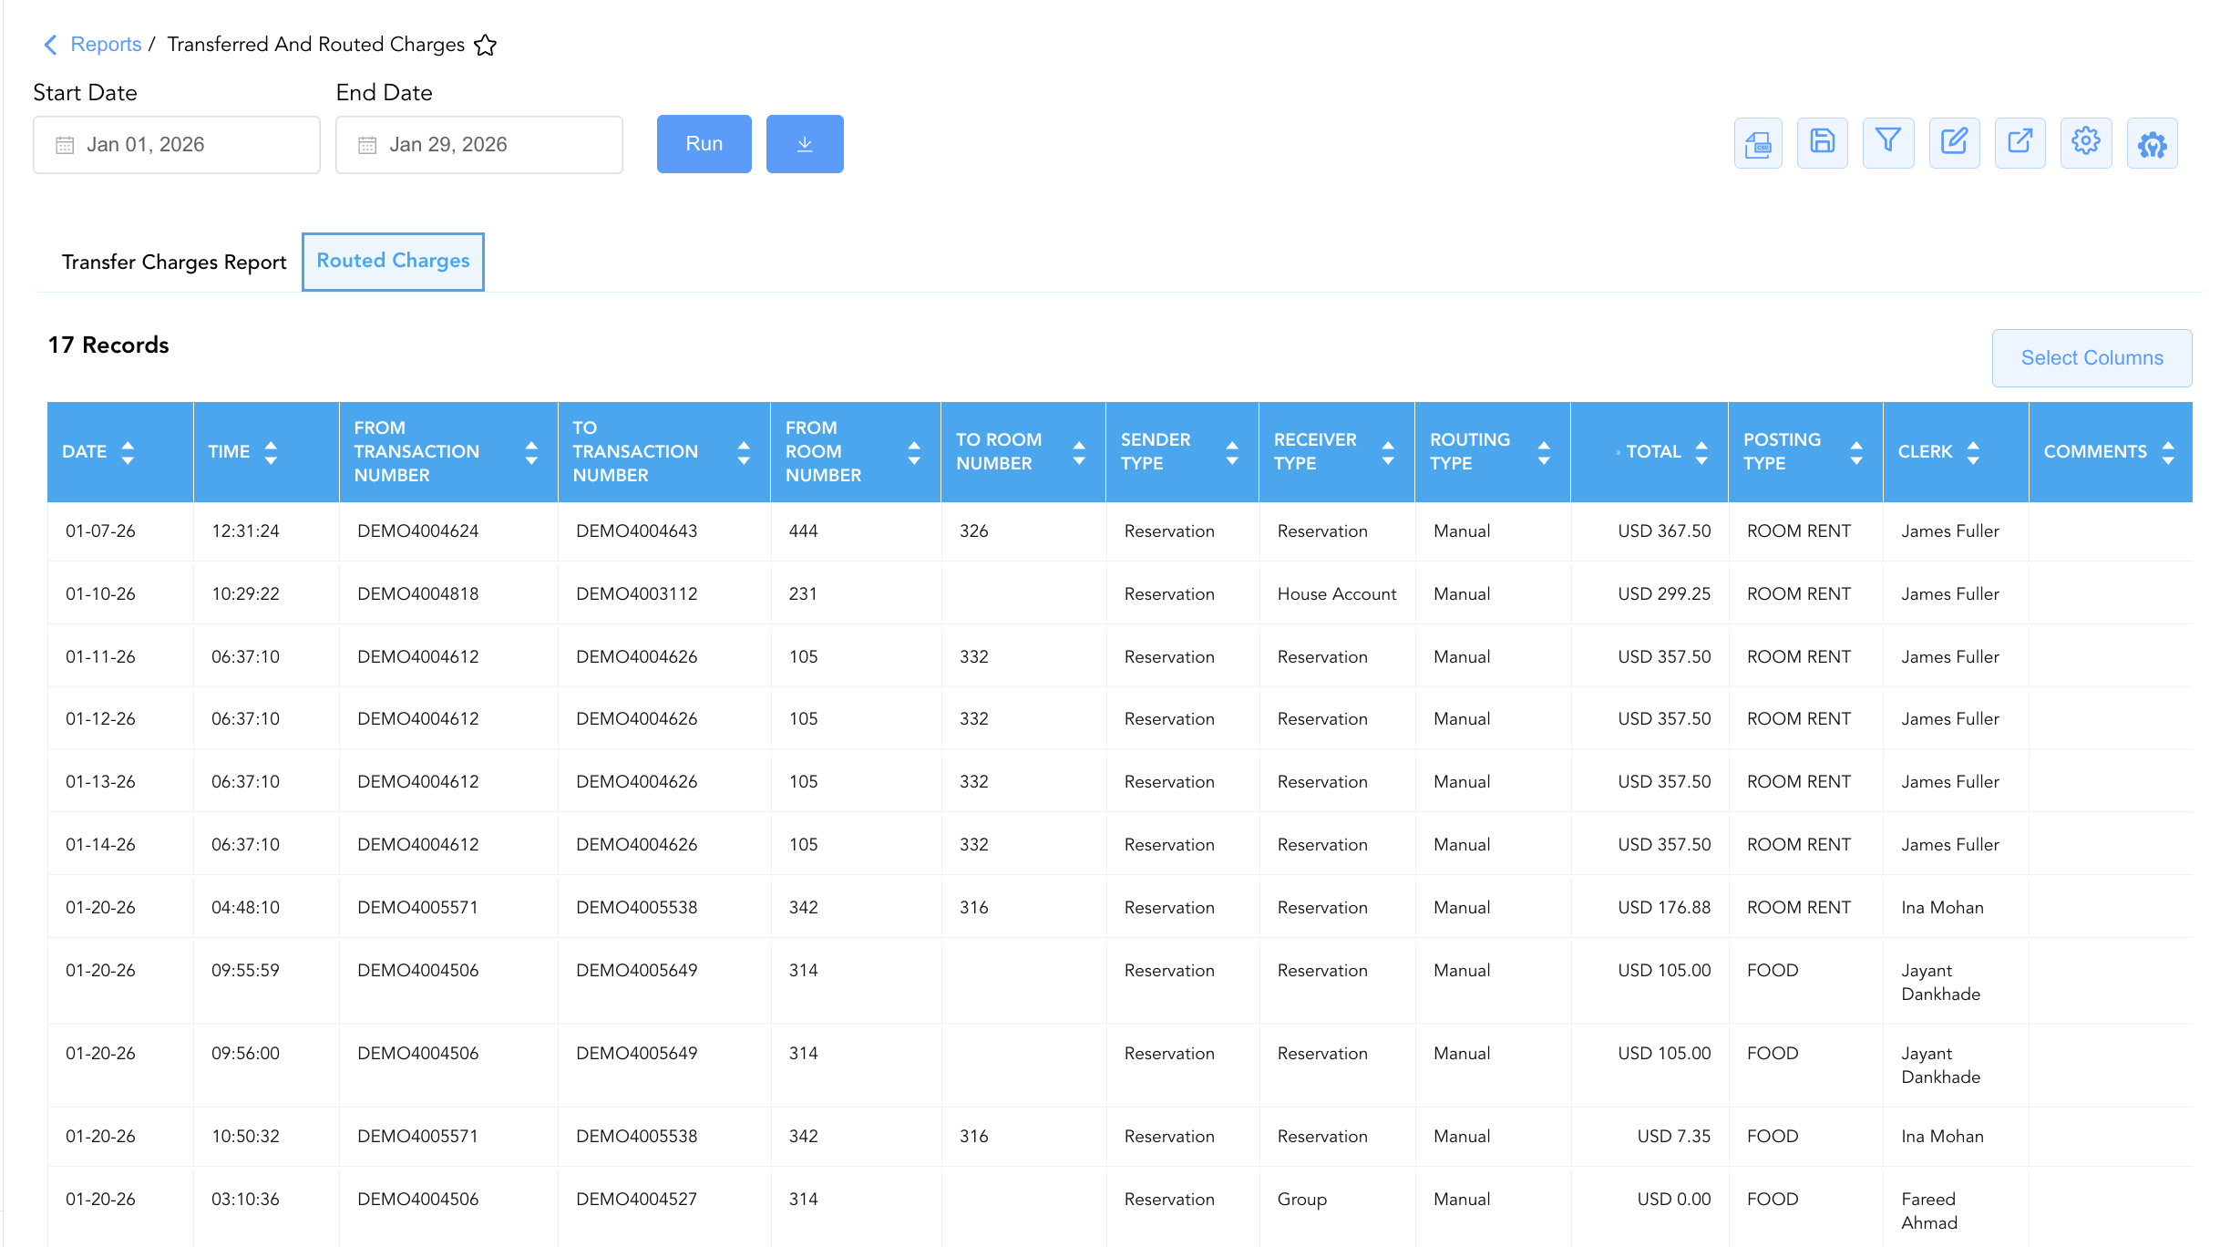2220x1247 pixels.
Task: Mark the report as favorite with the star
Action: point(485,45)
